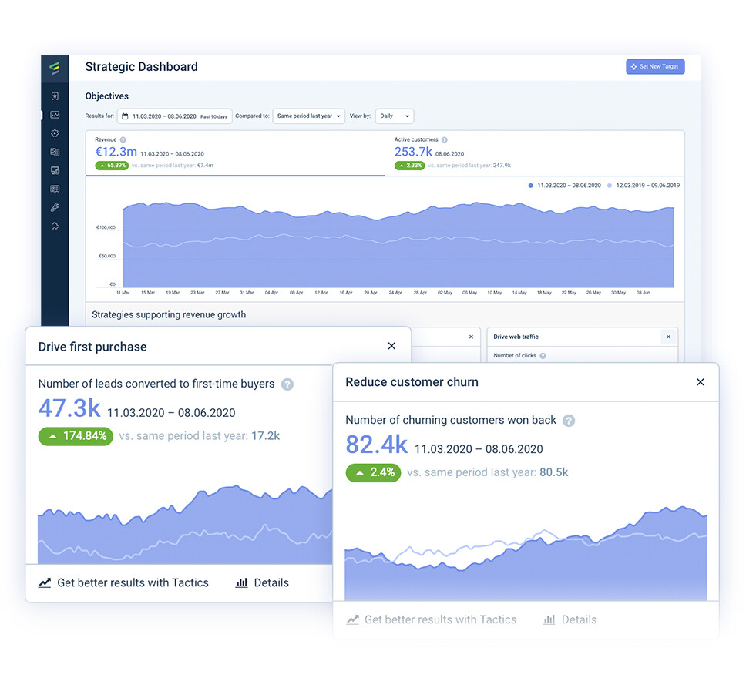This screenshot has width=746, height=678.
Task: Open Details in Drive first purchase card
Action: [262, 582]
